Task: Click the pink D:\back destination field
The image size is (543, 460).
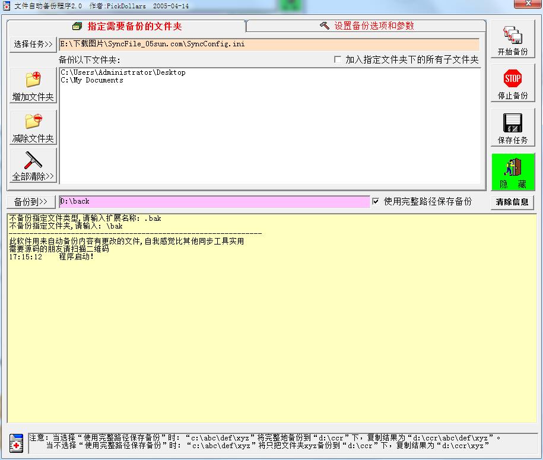Action: coord(214,202)
